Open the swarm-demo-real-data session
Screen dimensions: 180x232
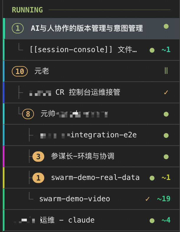[91, 178]
